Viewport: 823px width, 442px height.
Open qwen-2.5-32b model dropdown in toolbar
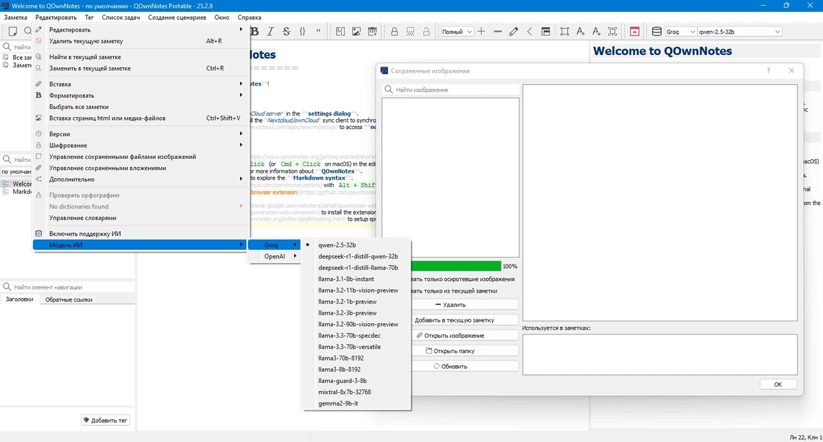(x=739, y=32)
